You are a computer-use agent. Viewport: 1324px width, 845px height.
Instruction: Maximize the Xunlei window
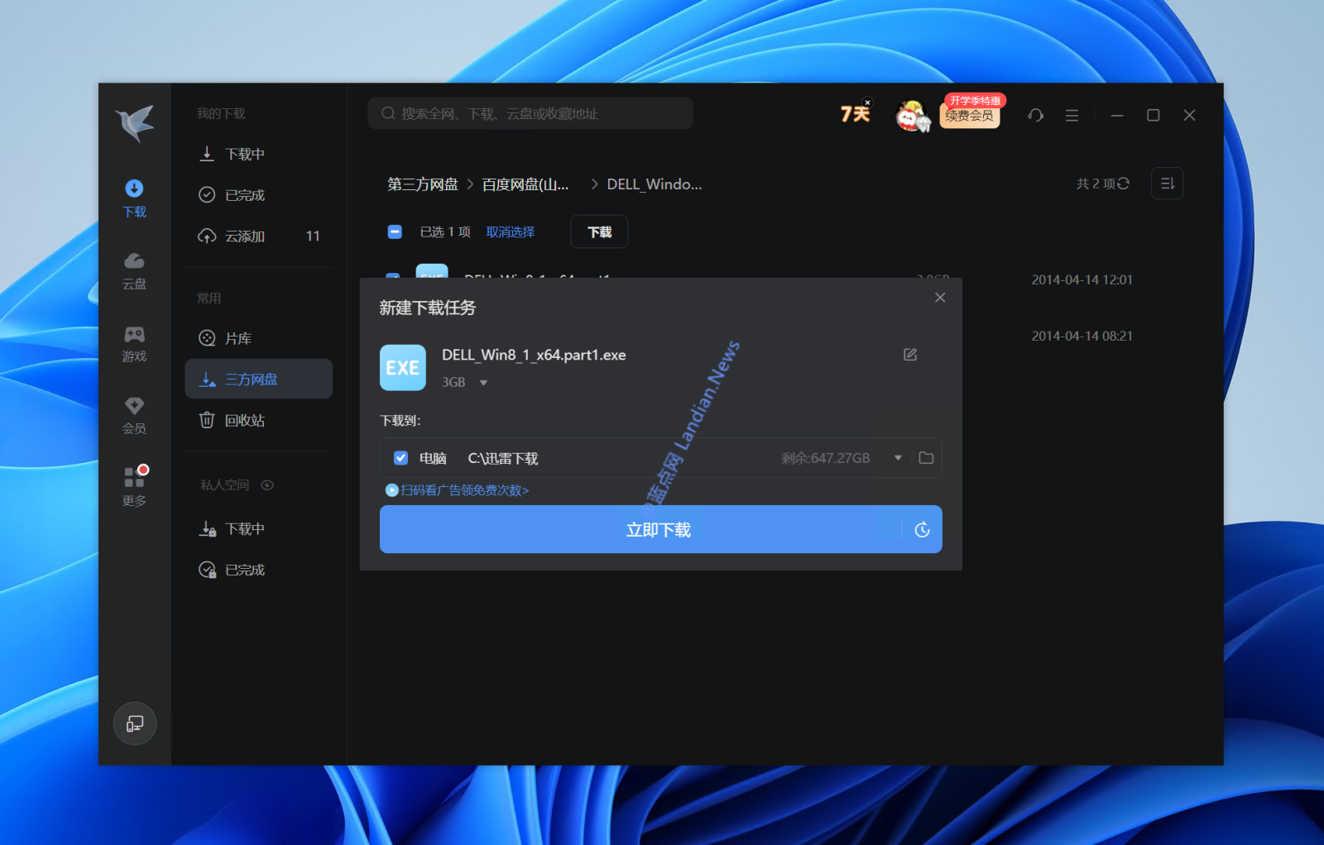[1153, 115]
